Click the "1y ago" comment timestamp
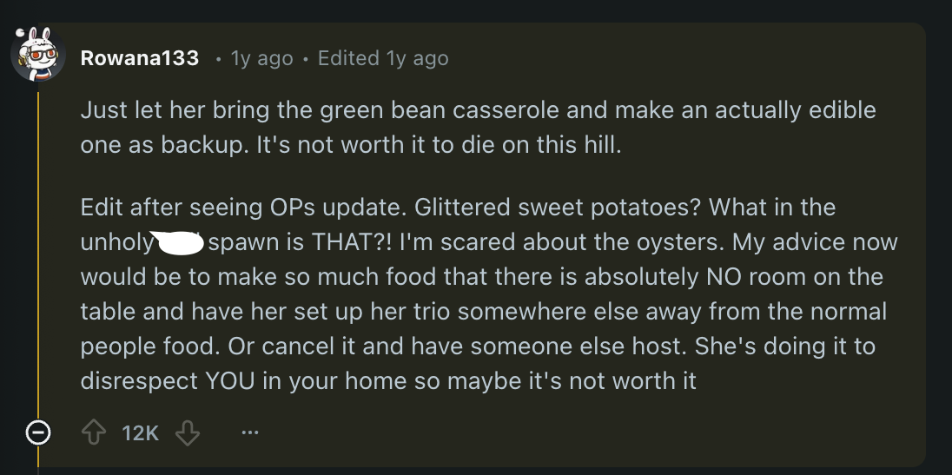 tap(261, 58)
